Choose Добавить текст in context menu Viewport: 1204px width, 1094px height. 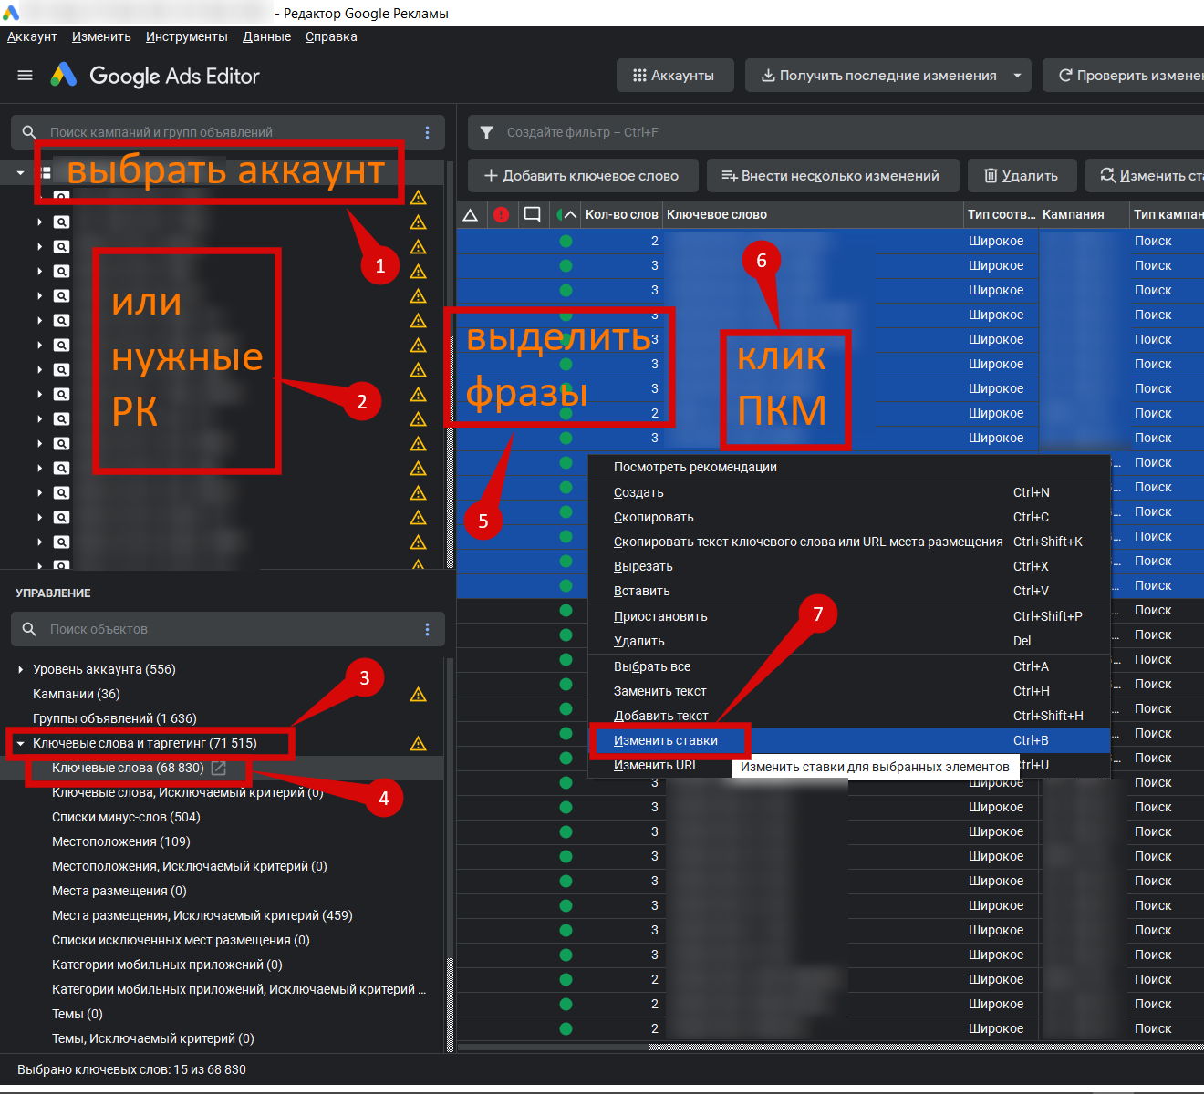point(849,716)
